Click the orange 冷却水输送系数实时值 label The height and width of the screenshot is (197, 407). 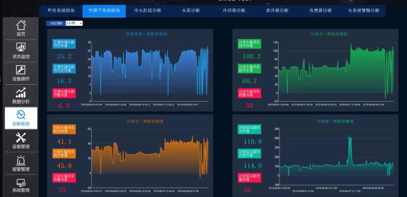[x=64, y=130]
